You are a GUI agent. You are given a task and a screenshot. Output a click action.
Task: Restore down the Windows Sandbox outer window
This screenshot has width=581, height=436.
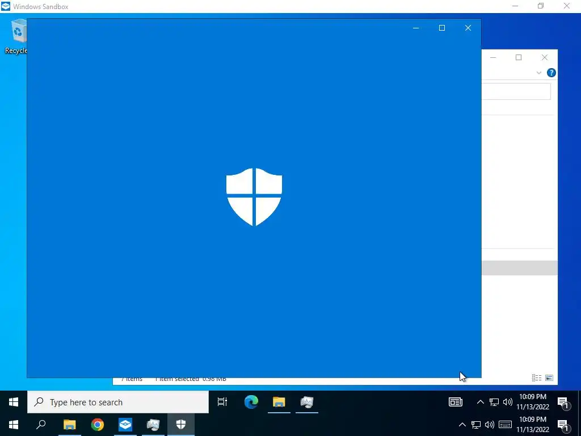coord(541,6)
